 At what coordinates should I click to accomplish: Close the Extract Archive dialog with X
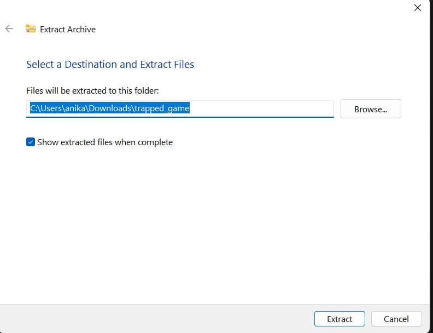(418, 8)
